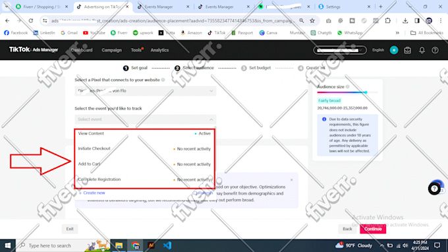This screenshot has width=448, height=252.
Task: Go to Set goal step
Action: (x=135, y=68)
